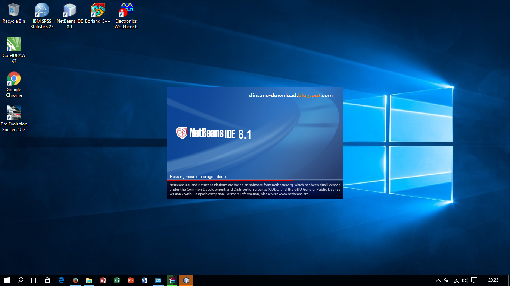Select the NetBeans IDE 8.1 desktop shortcut
Image resolution: width=510 pixels, height=286 pixels.
pyautogui.click(x=70, y=16)
